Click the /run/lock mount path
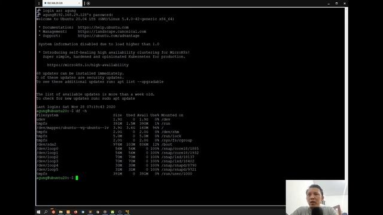The height and width of the screenshot is (215, 383). (171, 136)
